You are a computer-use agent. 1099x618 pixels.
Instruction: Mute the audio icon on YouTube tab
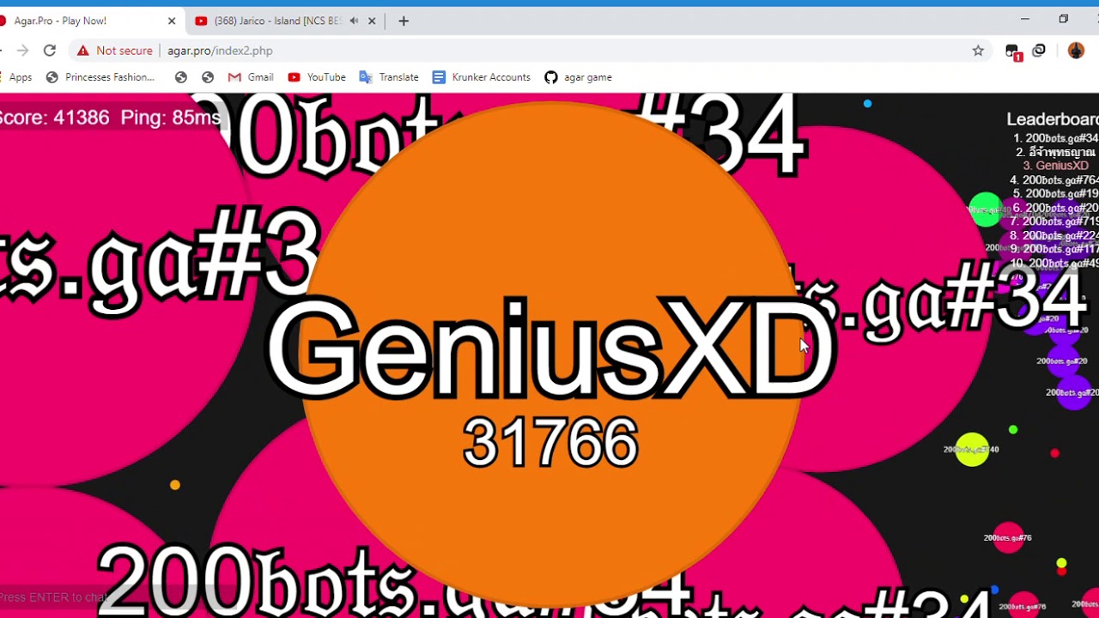[354, 21]
